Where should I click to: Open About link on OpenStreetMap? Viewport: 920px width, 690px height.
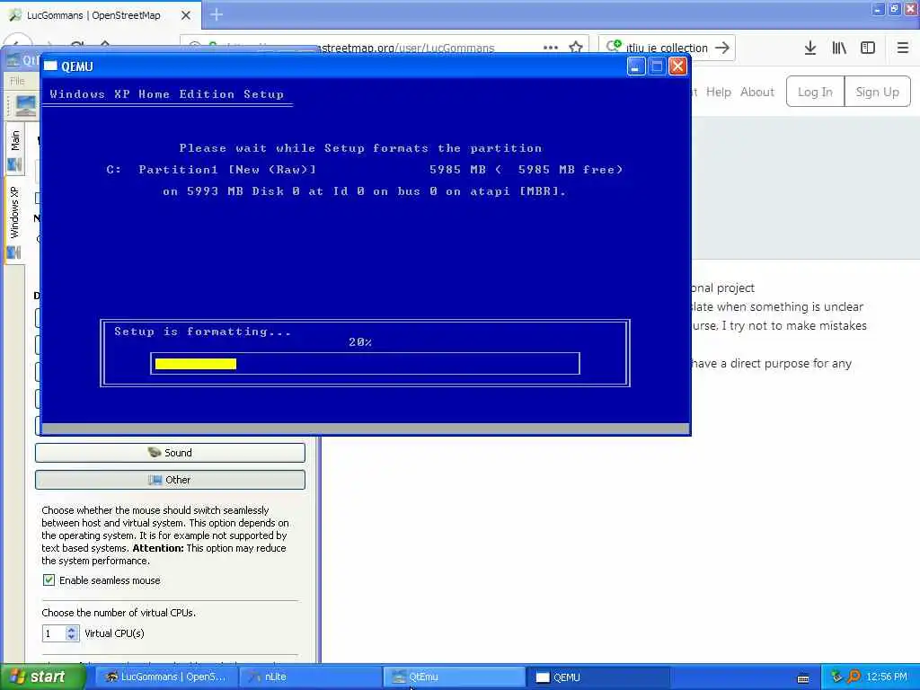(756, 92)
